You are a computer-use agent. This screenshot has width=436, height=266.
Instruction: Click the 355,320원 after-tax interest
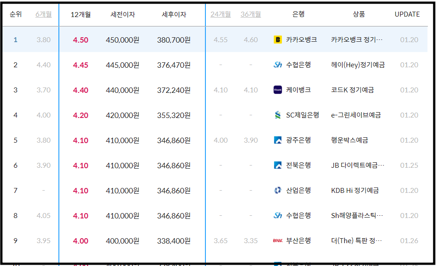[x=174, y=115]
